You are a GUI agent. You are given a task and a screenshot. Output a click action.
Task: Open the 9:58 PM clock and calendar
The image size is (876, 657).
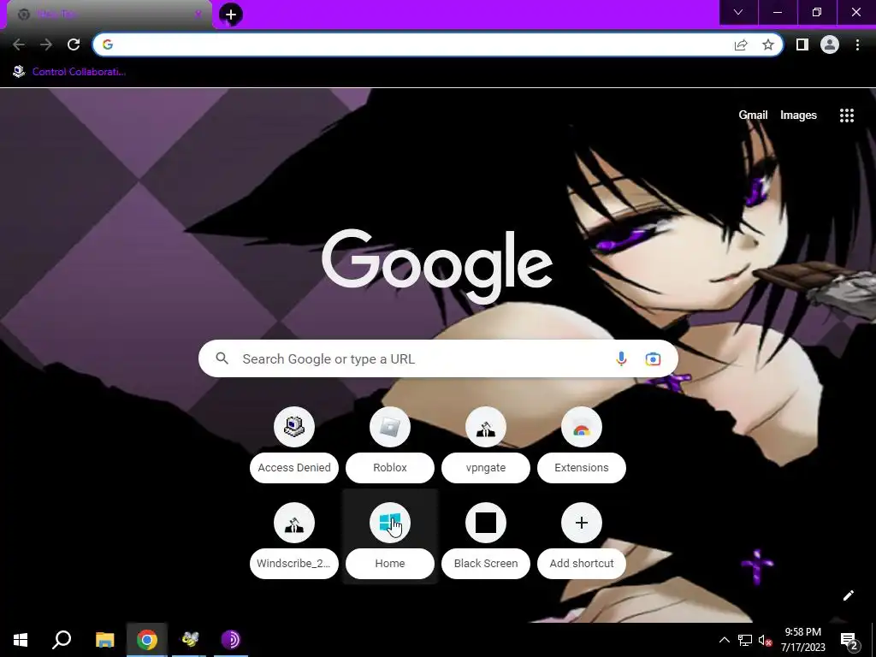click(803, 640)
